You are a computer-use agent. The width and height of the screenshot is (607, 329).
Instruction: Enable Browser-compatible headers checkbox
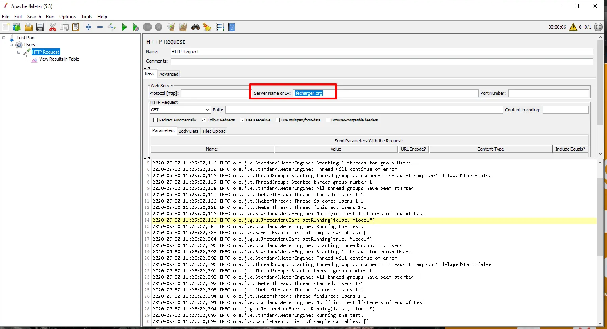tap(328, 120)
